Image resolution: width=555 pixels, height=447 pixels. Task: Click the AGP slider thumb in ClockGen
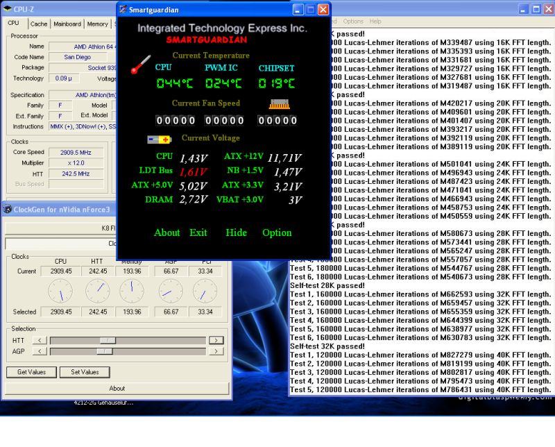pos(105,351)
